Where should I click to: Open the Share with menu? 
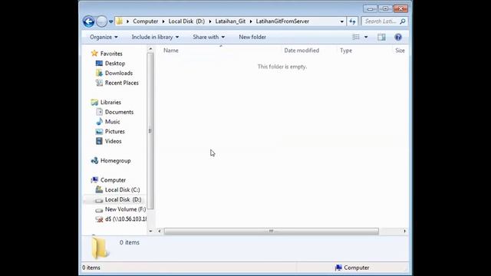209,37
